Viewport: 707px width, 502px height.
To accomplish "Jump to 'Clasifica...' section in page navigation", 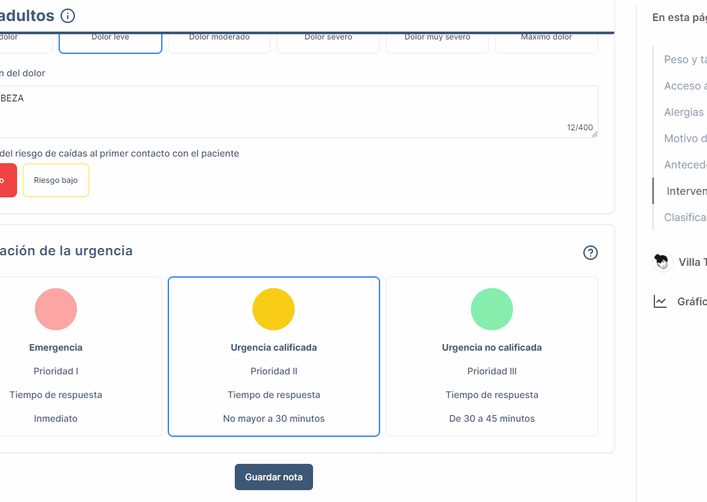I will 685,217.
